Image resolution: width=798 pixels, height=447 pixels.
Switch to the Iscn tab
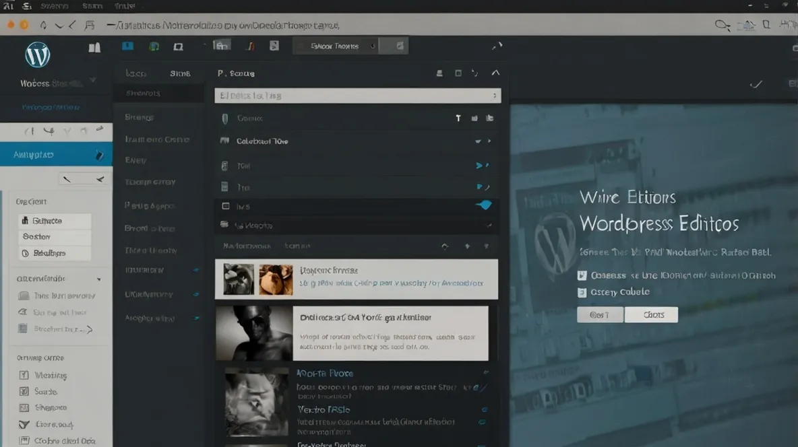136,74
